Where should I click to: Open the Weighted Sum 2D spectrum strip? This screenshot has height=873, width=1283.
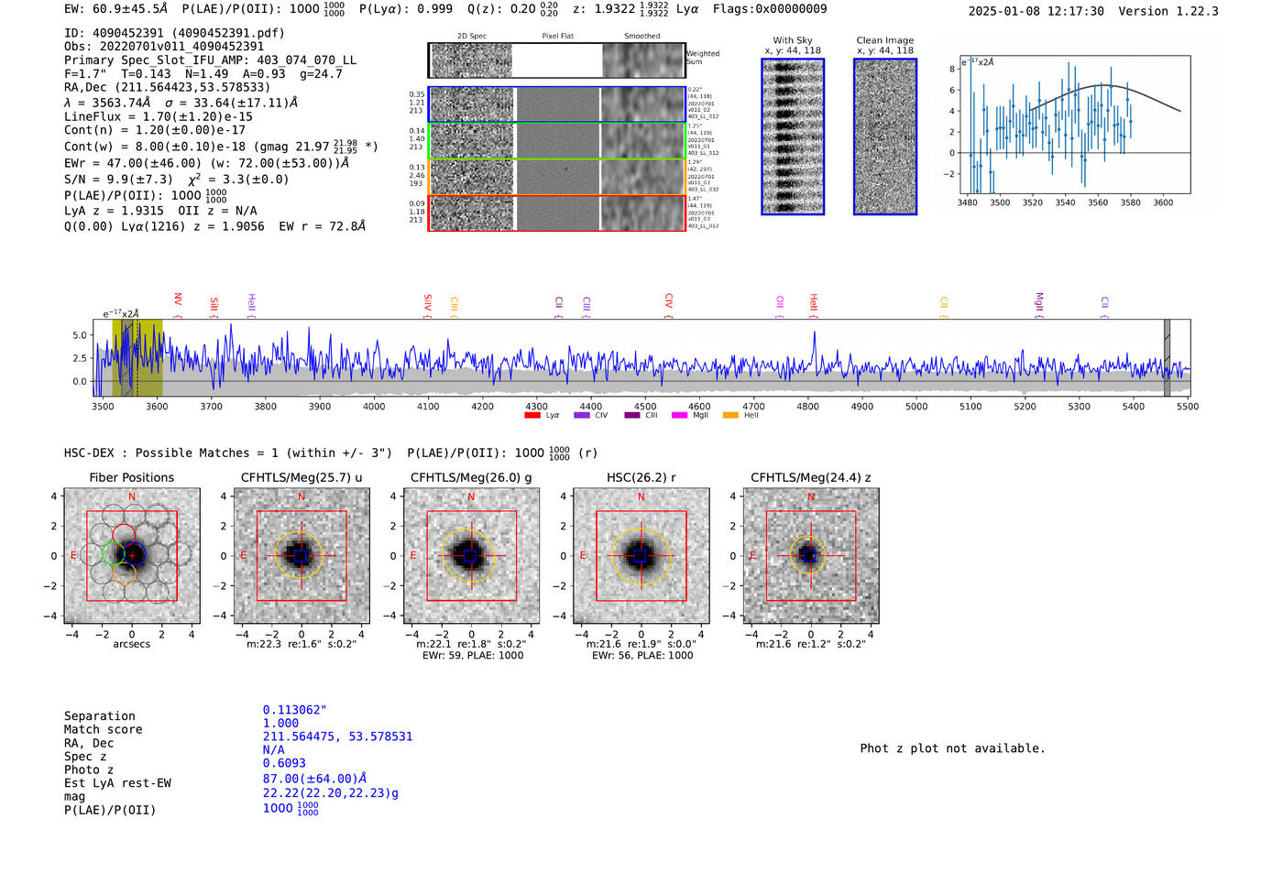tap(556, 60)
